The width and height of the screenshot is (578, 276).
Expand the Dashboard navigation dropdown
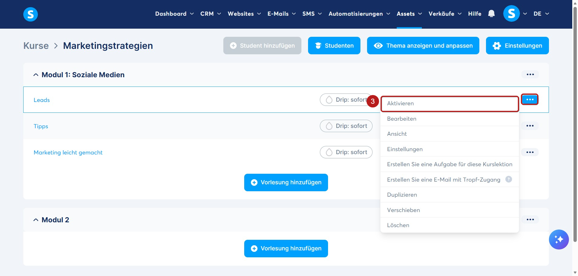tap(174, 14)
